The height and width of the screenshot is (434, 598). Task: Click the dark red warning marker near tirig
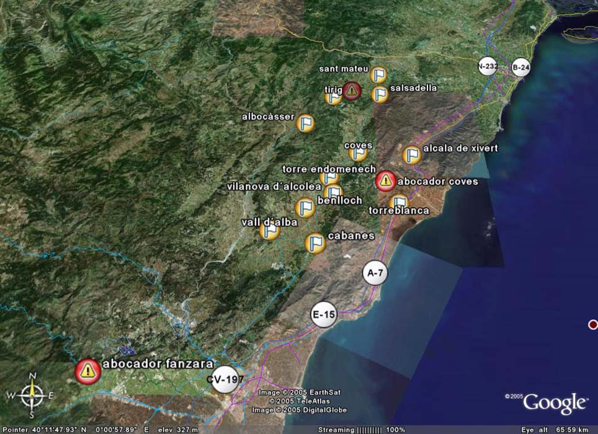[352, 91]
